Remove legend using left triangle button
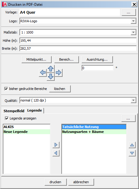Viewport: 139px width, 189px height. tap(56, 153)
